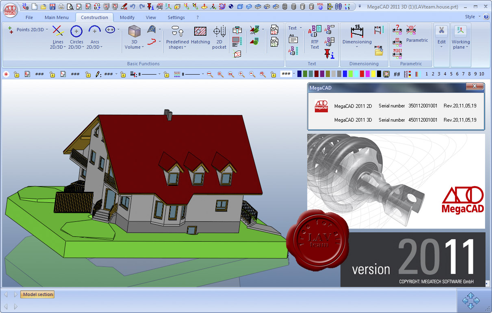Click the ?EDIT parametric dimension icon
The width and height of the screenshot is (492, 313).
coord(397,53)
